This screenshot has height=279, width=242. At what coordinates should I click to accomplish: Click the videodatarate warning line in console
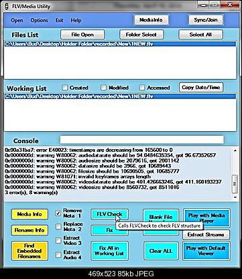pyautogui.click(x=113, y=182)
